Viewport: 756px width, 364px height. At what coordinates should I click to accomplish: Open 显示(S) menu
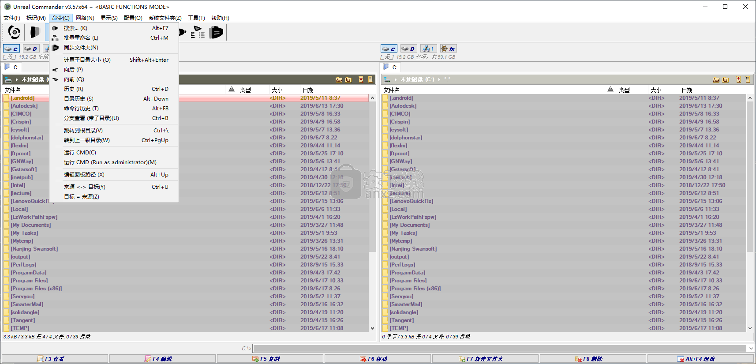click(x=109, y=18)
